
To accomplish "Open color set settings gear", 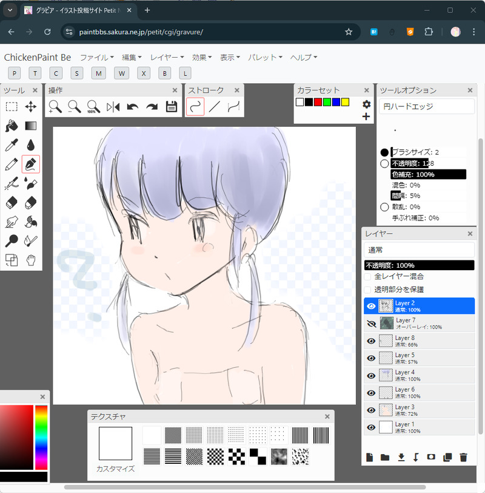I will tap(366, 104).
